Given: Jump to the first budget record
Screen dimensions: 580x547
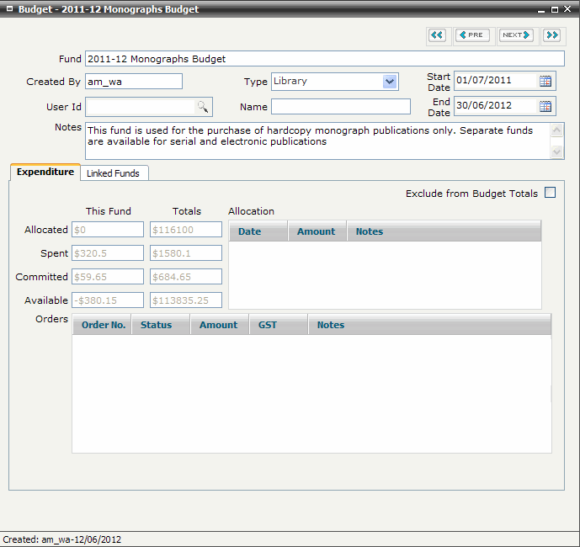Looking at the screenshot, I should (x=437, y=35).
